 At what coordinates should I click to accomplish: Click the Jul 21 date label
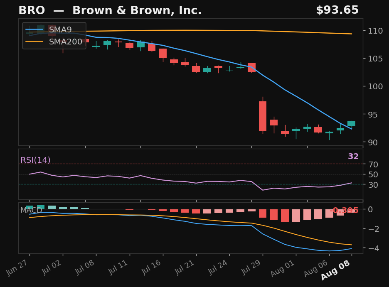[185, 267]
